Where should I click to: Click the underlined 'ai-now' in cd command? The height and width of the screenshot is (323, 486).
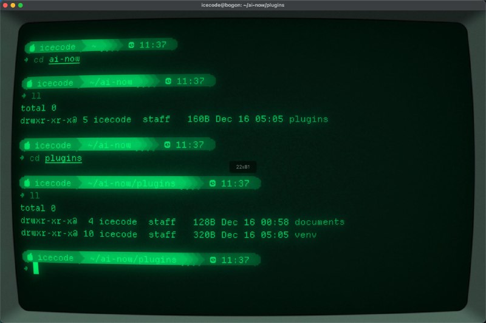tap(64, 59)
